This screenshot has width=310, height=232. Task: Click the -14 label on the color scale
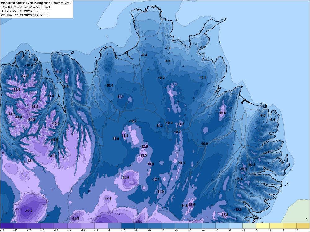(69, 230)
